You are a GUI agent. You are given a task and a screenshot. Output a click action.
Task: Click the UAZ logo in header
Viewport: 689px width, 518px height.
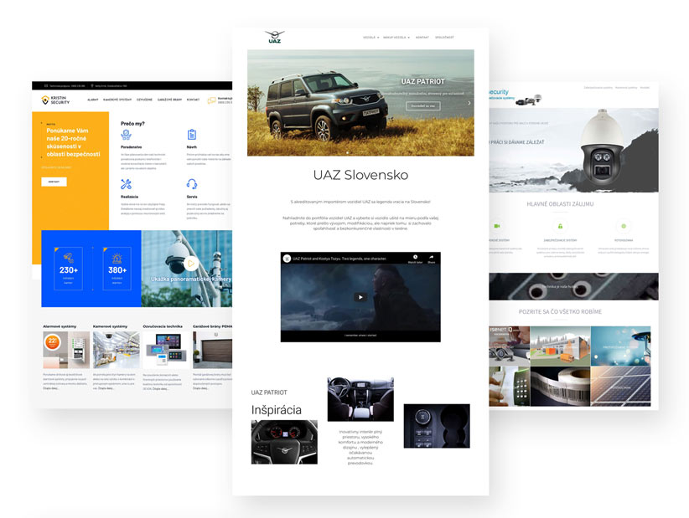click(x=275, y=37)
